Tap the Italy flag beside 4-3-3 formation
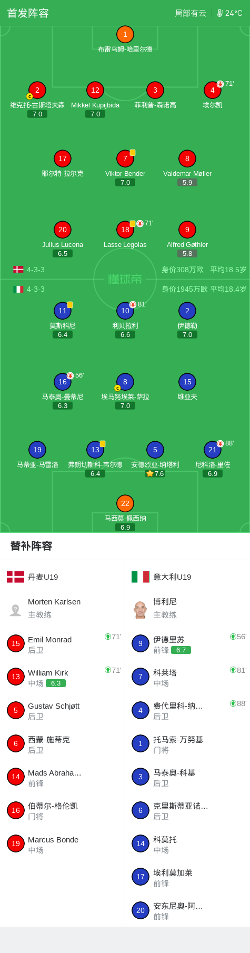 point(18,289)
